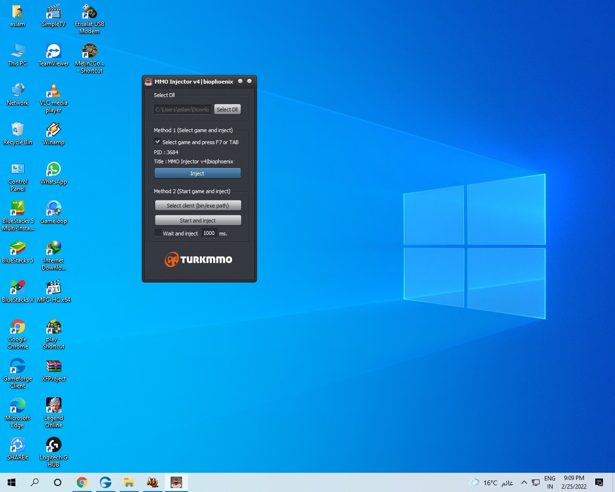Show hidden system tray icons
615x492 pixels.
point(524,482)
